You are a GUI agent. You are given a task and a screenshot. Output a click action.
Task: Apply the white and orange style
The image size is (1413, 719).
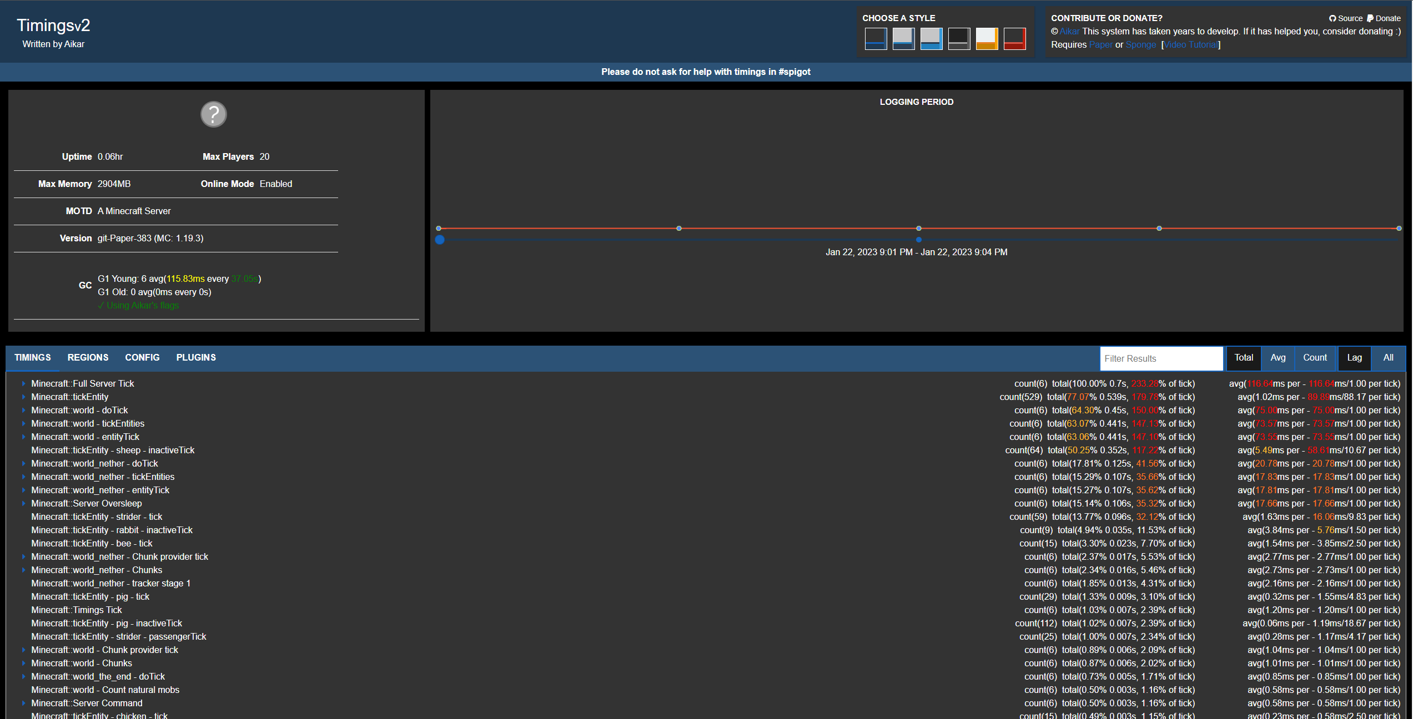[x=987, y=39]
